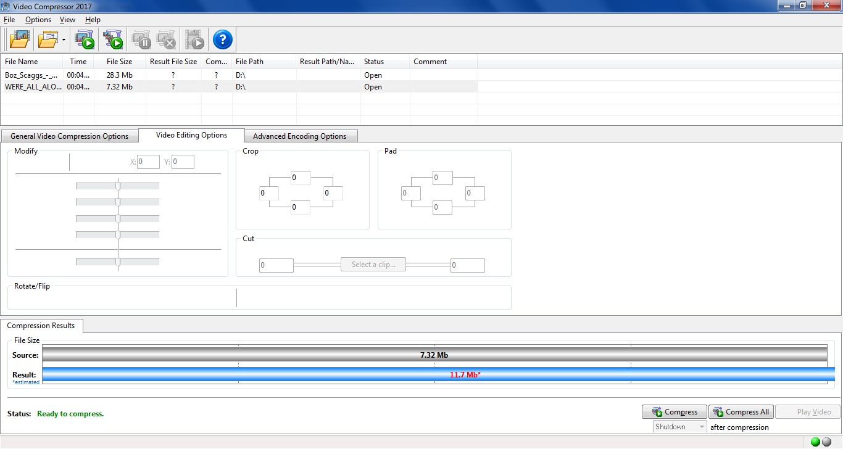Viewport: 843px width, 449px height.
Task: Click the play video toolbar icon
Action: coord(194,39)
